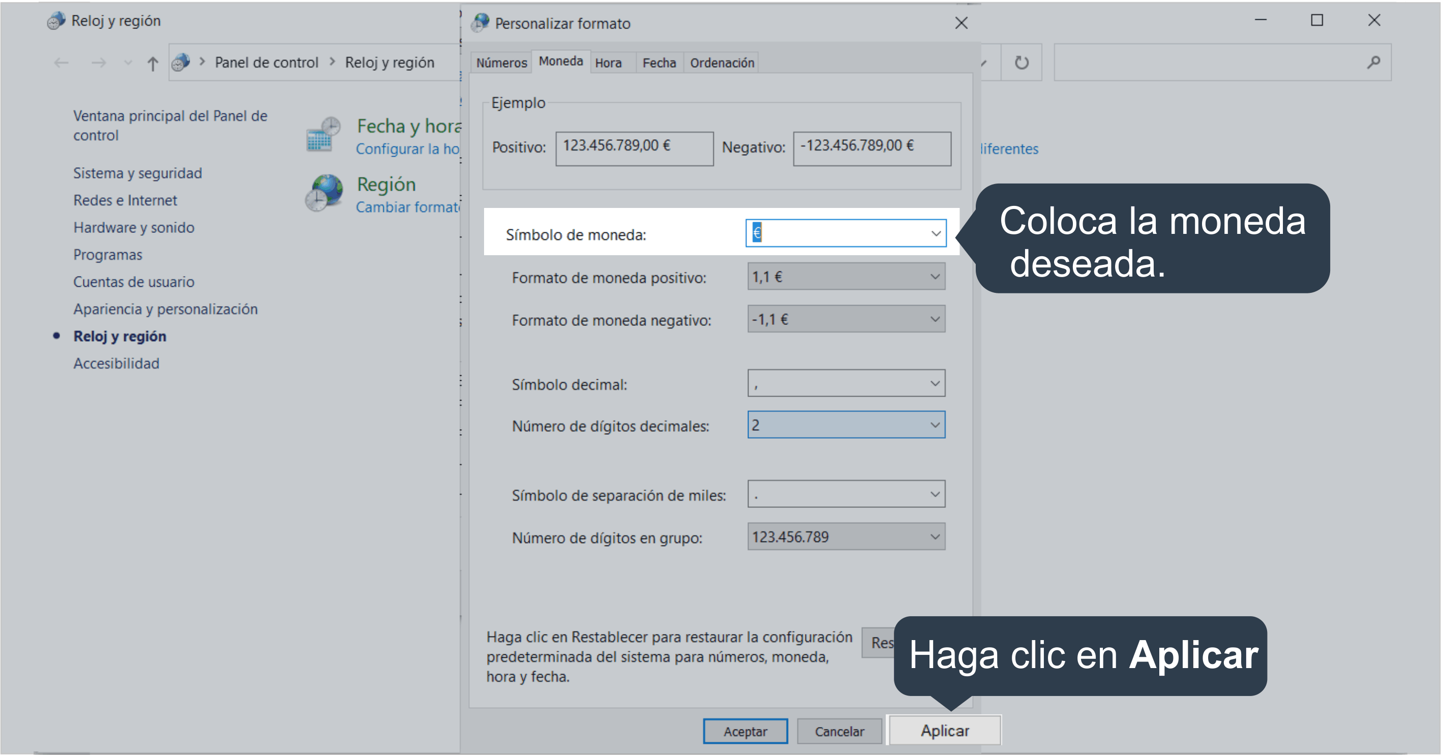Click the back arrow navigation icon
This screenshot has width=1441, height=755.
tap(61, 63)
